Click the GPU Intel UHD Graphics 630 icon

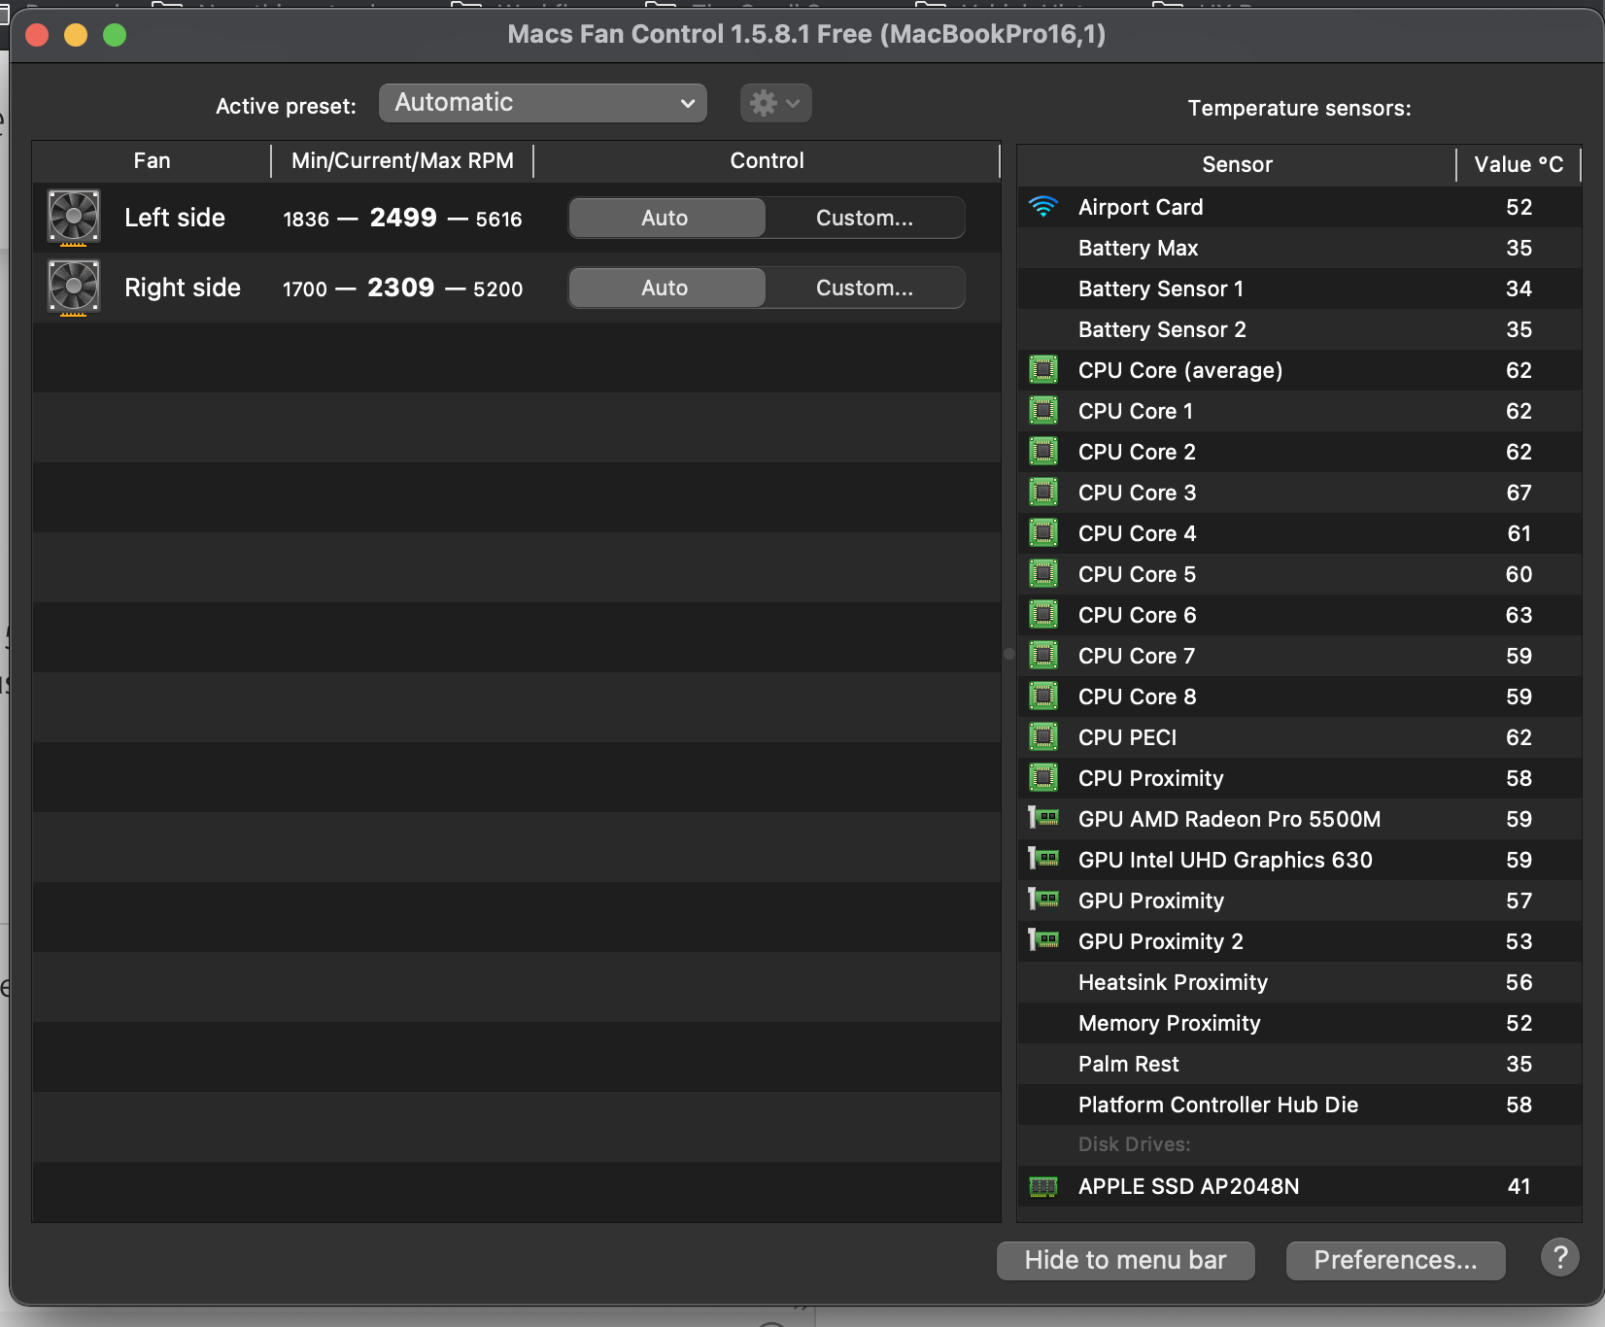[x=1043, y=859]
